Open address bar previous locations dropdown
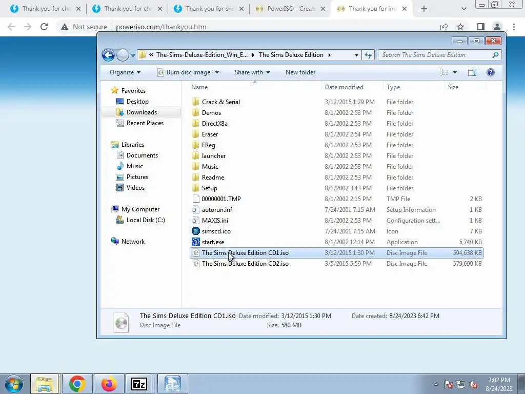This screenshot has height=394, width=525. click(356, 55)
